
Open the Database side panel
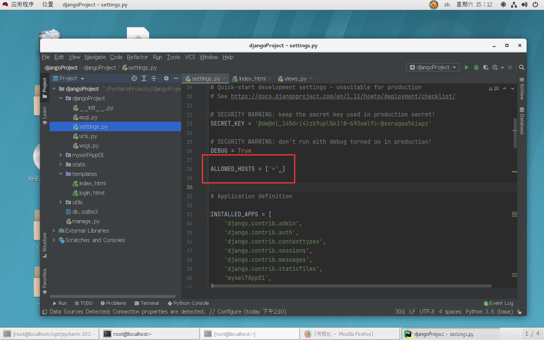pyautogui.click(x=522, y=121)
